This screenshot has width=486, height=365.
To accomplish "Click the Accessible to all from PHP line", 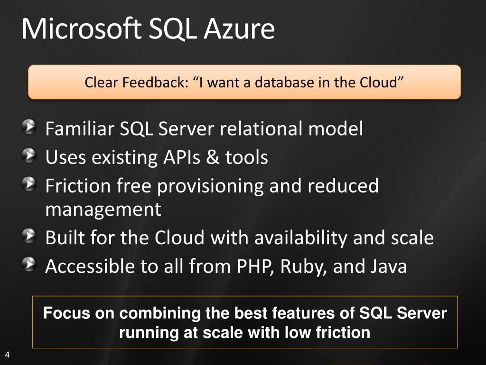I will click(226, 266).
